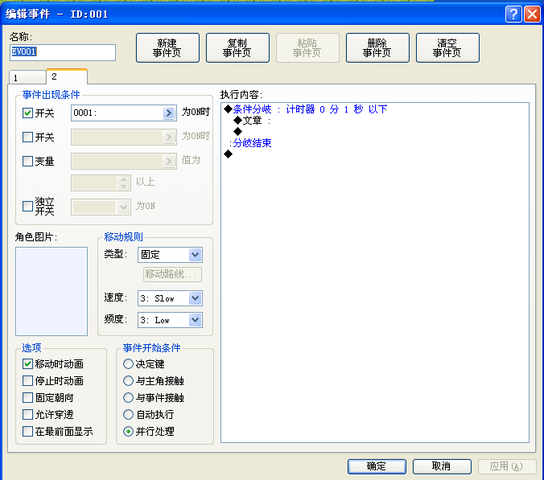Screen dimensions: 544x480
Task: Enable the 变量 condition checkbox
Action: point(27,161)
